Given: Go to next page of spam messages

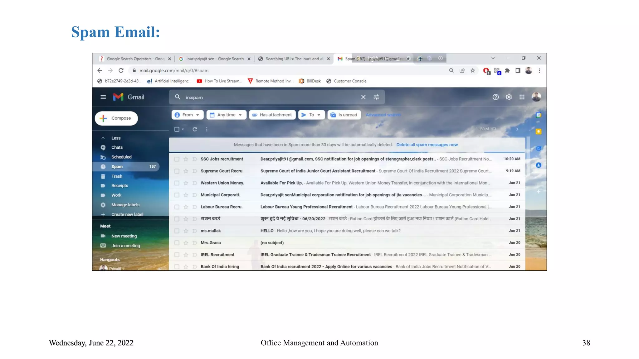Looking at the screenshot, I should point(517,129).
